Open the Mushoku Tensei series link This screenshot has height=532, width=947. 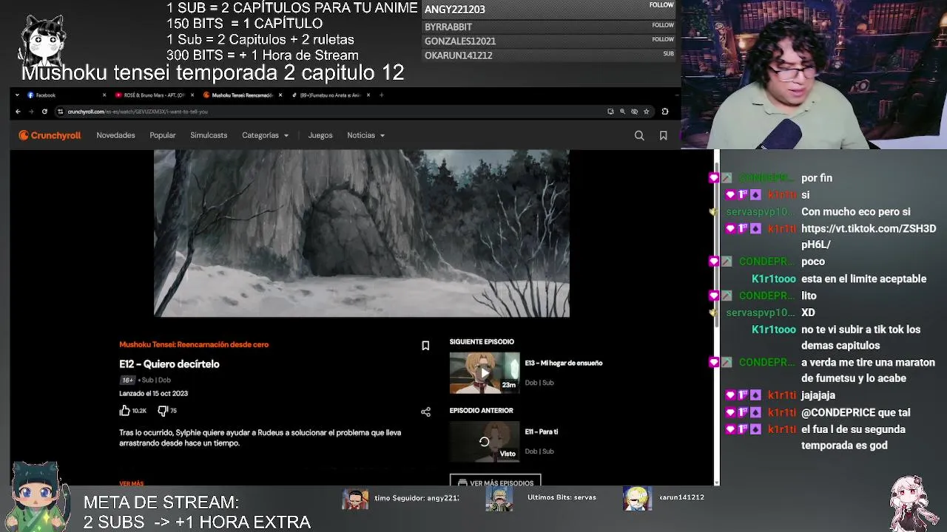pyautogui.click(x=194, y=344)
